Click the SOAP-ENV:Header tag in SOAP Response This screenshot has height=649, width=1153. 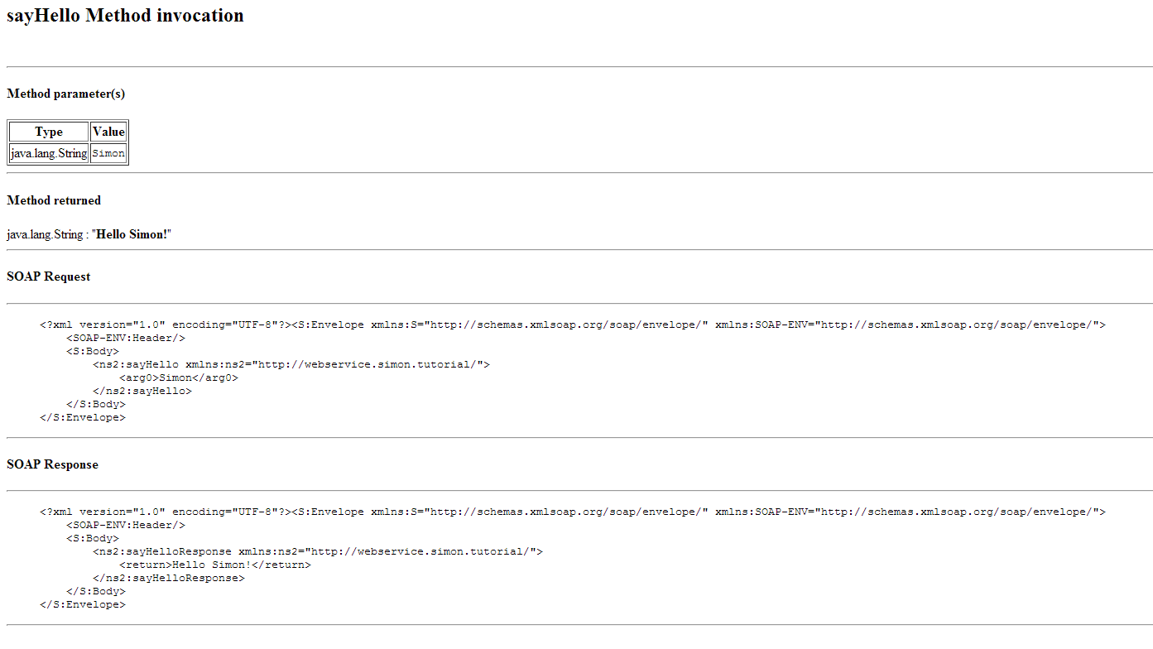pyautogui.click(x=126, y=525)
